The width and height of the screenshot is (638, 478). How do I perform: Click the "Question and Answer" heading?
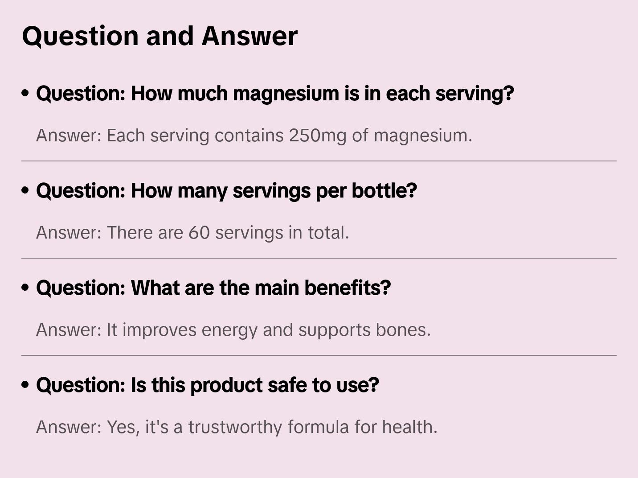pyautogui.click(x=159, y=36)
